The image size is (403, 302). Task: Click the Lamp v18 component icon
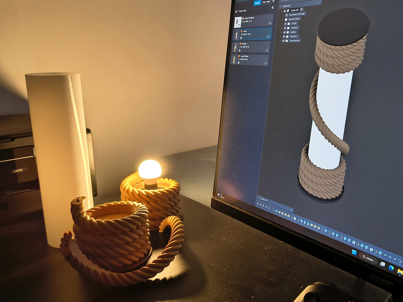[x=288, y=11]
